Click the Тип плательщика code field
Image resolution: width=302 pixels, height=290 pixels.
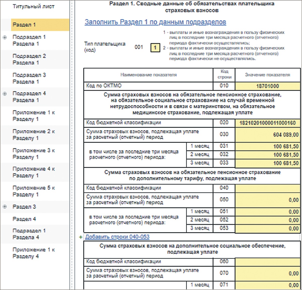point(155,47)
